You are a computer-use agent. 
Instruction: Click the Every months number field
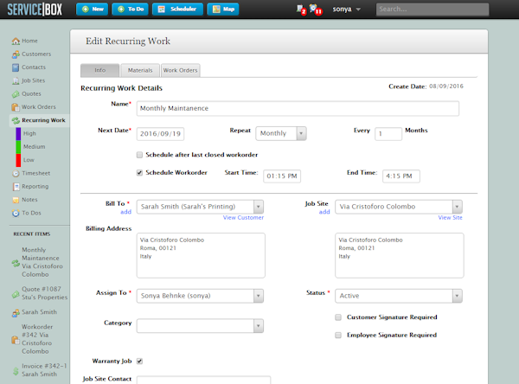(388, 134)
